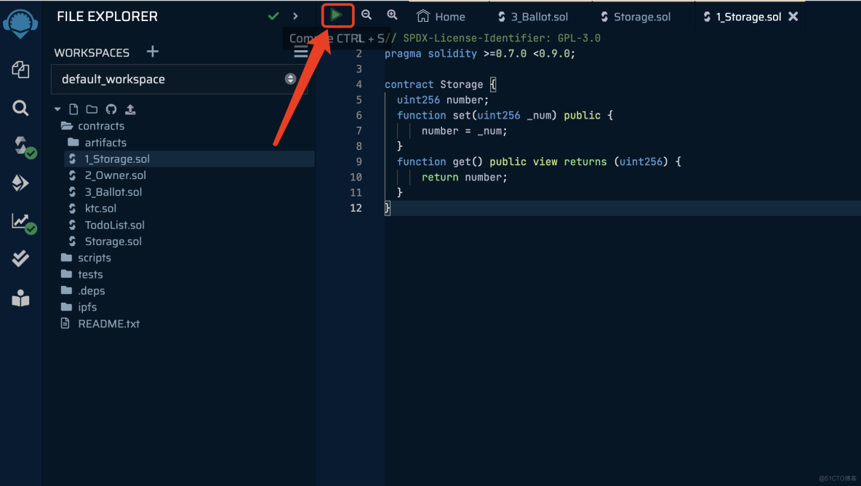Open the workspaces hamburger menu
The image size is (861, 486).
click(x=300, y=52)
